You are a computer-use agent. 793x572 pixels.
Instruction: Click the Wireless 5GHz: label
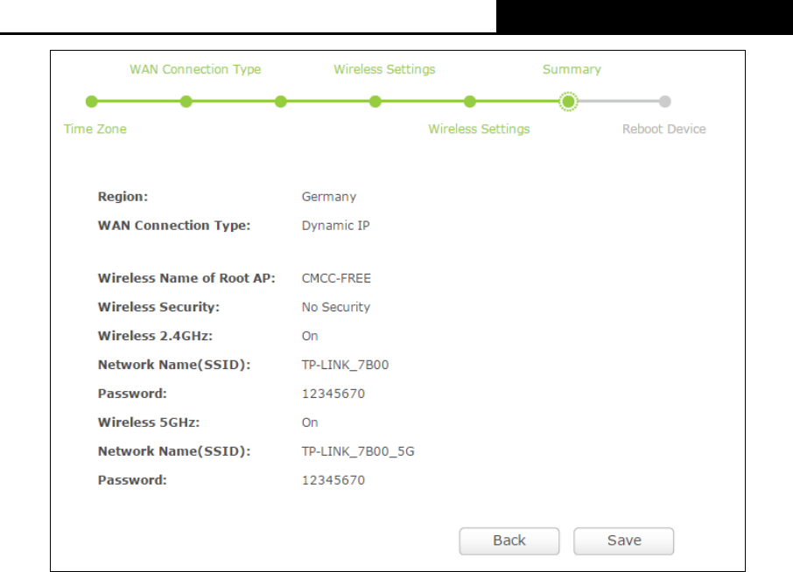coord(149,422)
